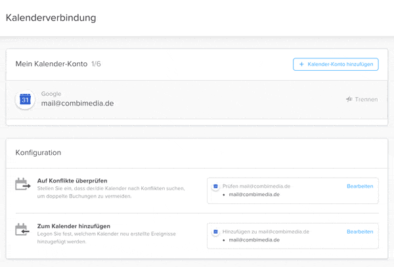Select the bulleted calendar under Hinzufügen zu
The height and width of the screenshot is (267, 394).
254,240
